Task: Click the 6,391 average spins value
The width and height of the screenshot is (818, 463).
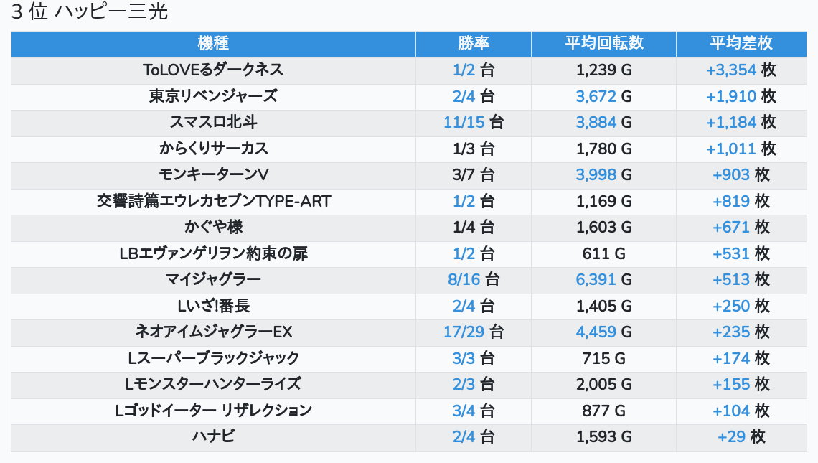Action: pos(596,280)
